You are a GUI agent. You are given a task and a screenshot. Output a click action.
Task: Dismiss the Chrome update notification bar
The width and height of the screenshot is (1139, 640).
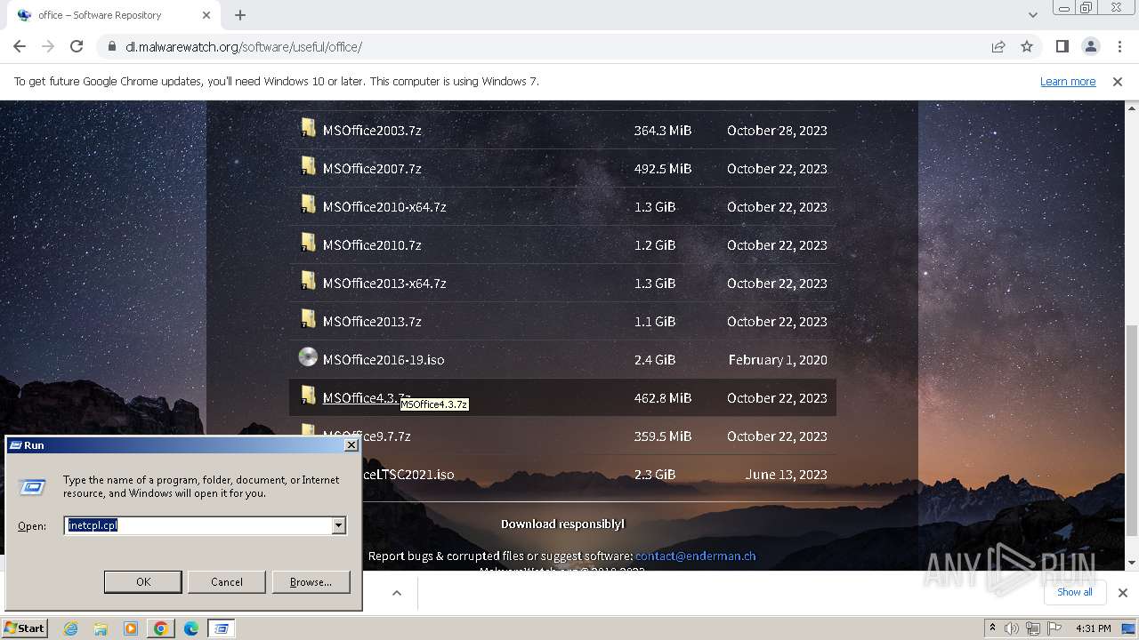tap(1118, 81)
